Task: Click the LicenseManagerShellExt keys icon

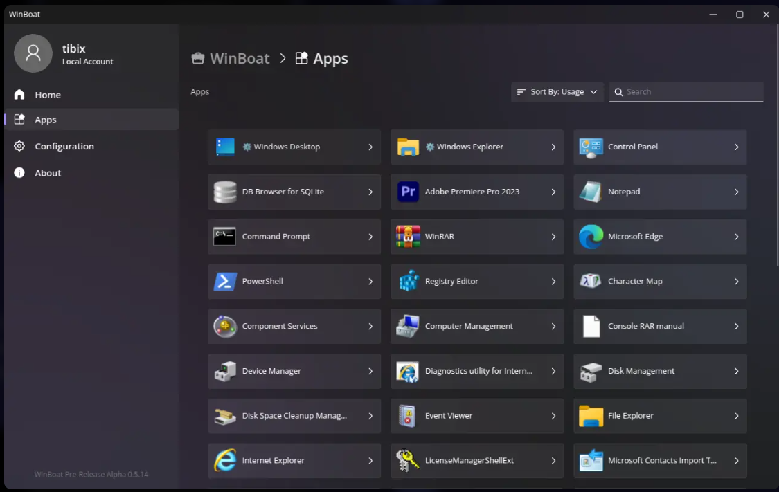Action: click(x=407, y=461)
